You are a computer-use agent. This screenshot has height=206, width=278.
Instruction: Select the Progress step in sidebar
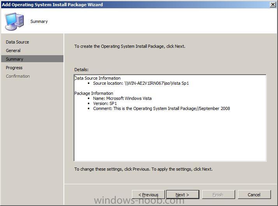point(14,68)
